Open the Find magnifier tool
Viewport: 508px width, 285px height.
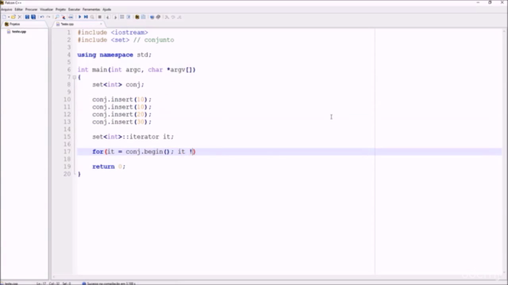coord(57,17)
